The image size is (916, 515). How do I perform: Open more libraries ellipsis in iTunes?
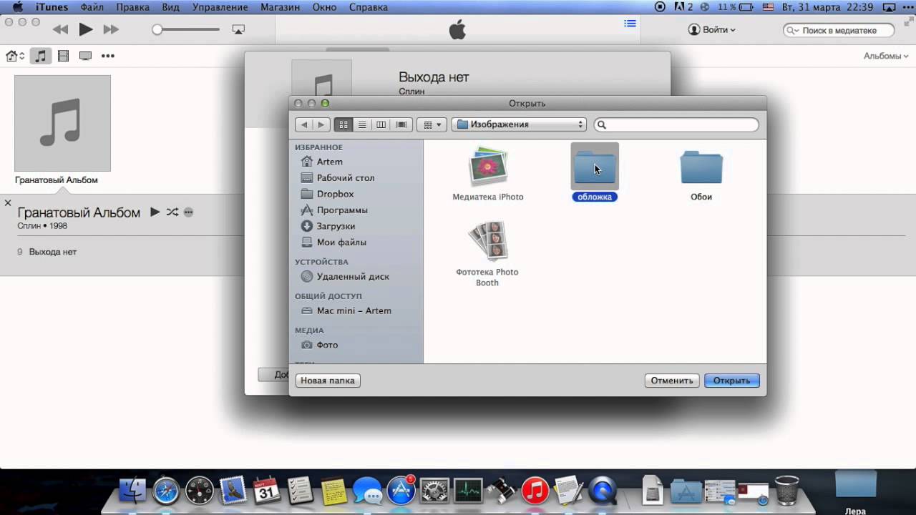coord(108,56)
